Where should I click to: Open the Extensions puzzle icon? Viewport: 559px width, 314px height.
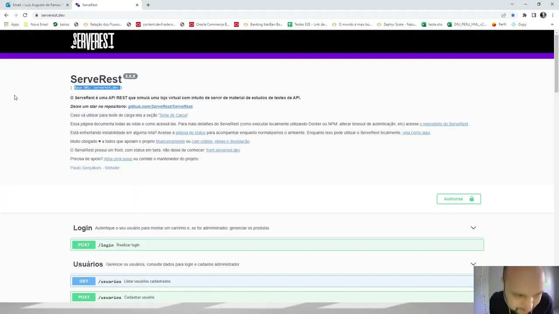tap(524, 15)
